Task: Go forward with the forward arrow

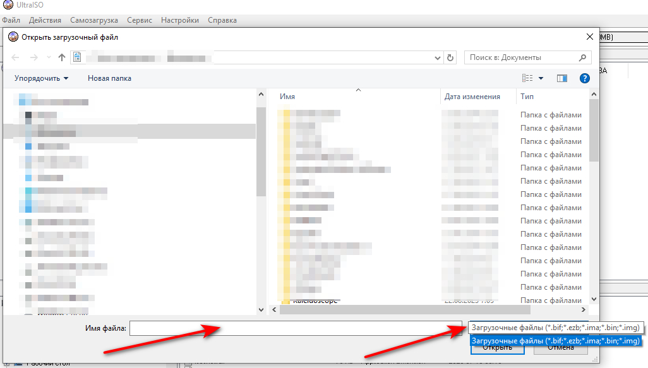Action: (34, 57)
